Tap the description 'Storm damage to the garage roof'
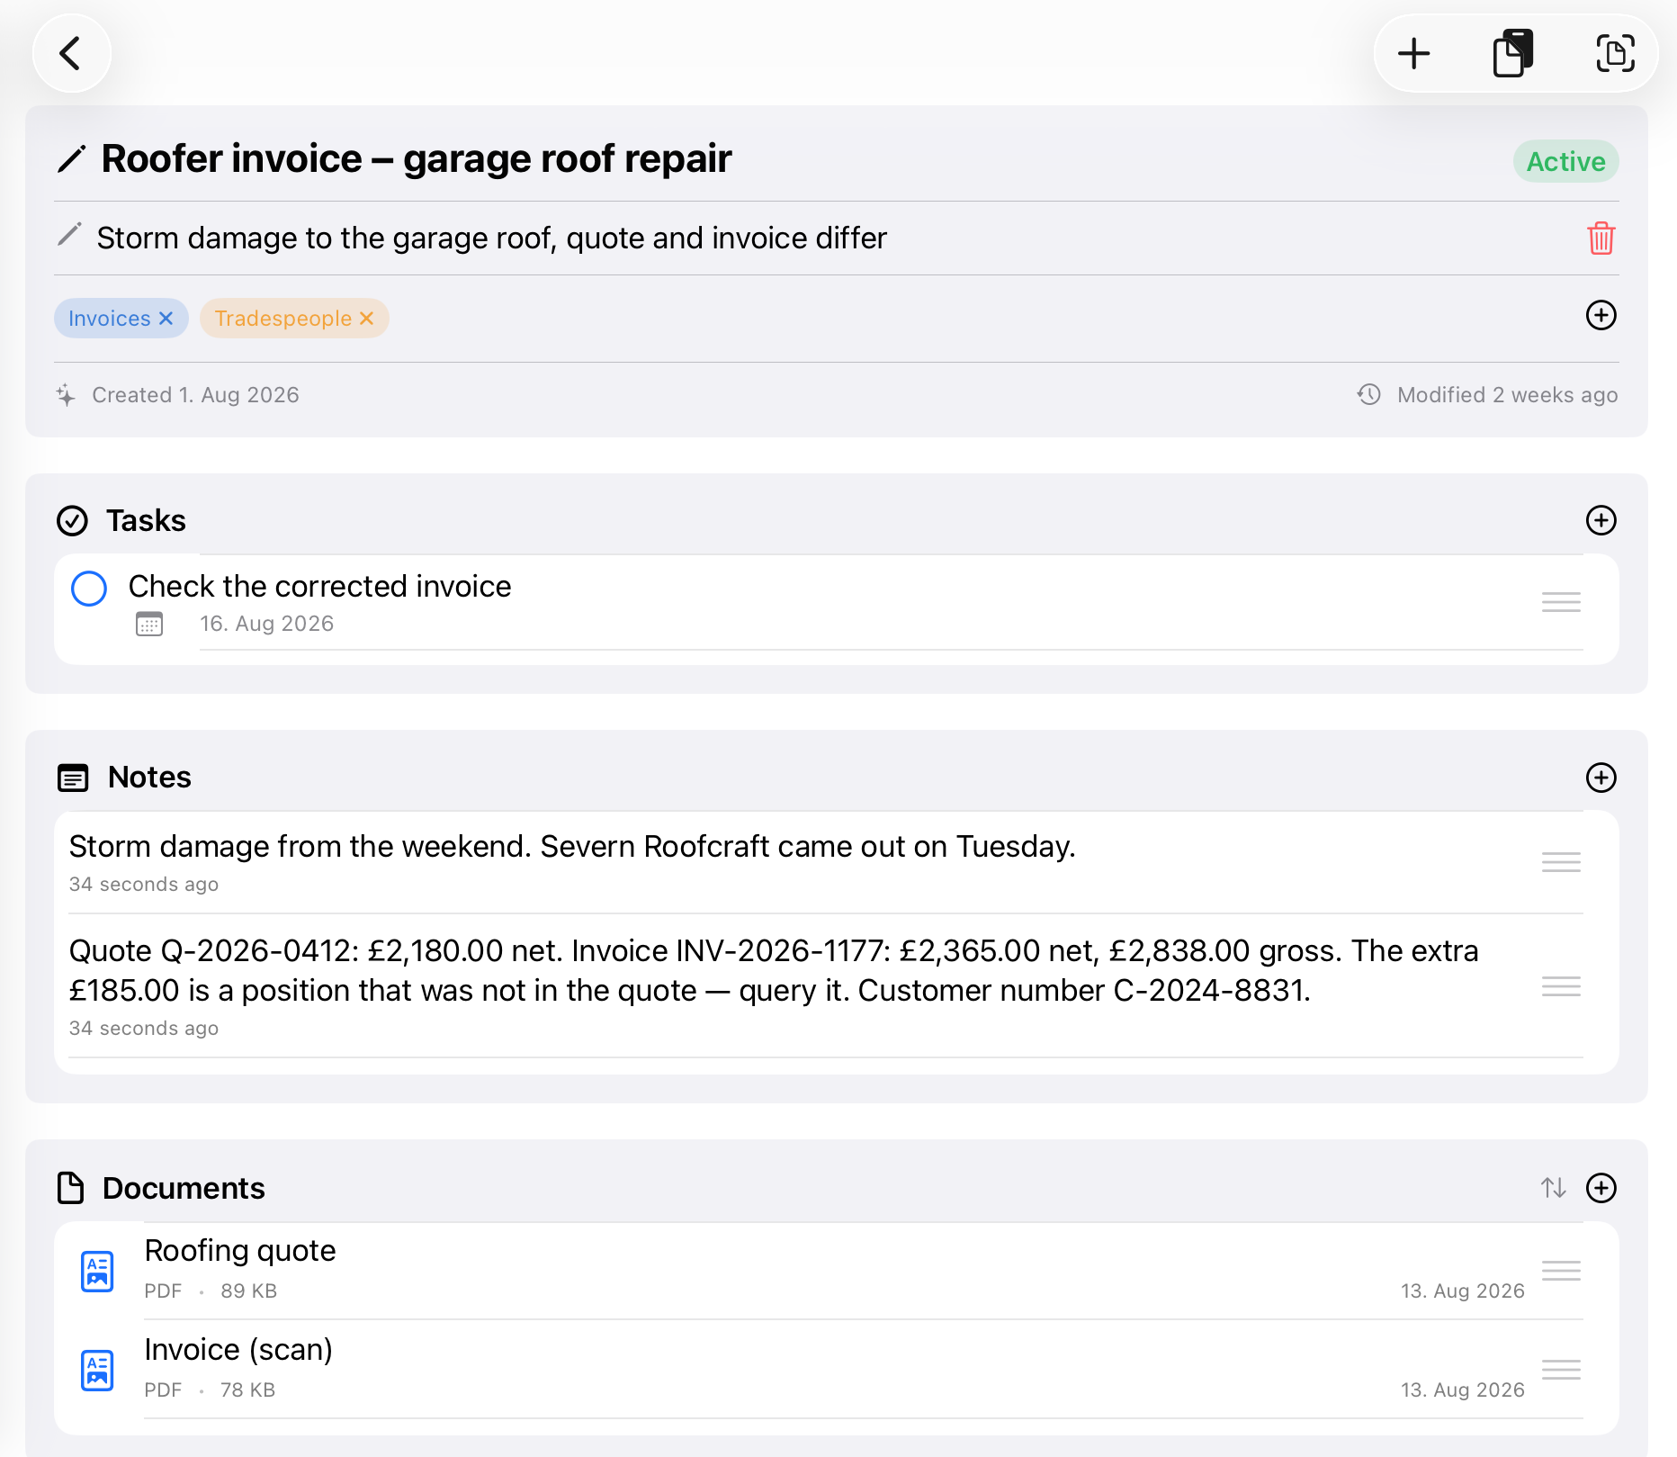This screenshot has height=1457, width=1677. (492, 238)
